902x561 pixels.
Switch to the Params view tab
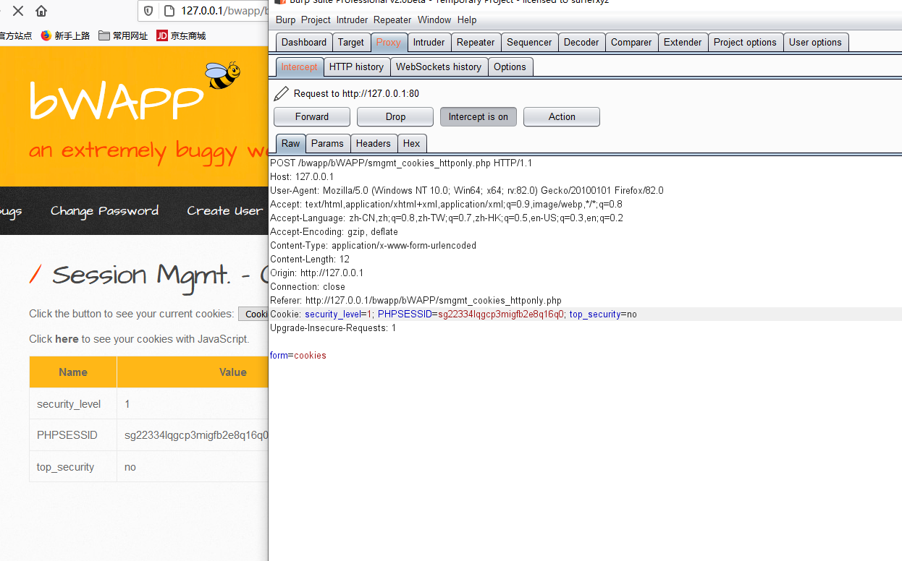(x=328, y=143)
